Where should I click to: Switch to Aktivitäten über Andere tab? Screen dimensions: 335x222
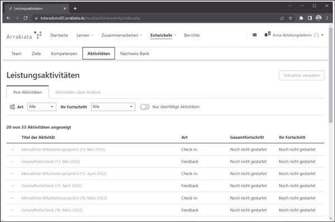coord(78,92)
